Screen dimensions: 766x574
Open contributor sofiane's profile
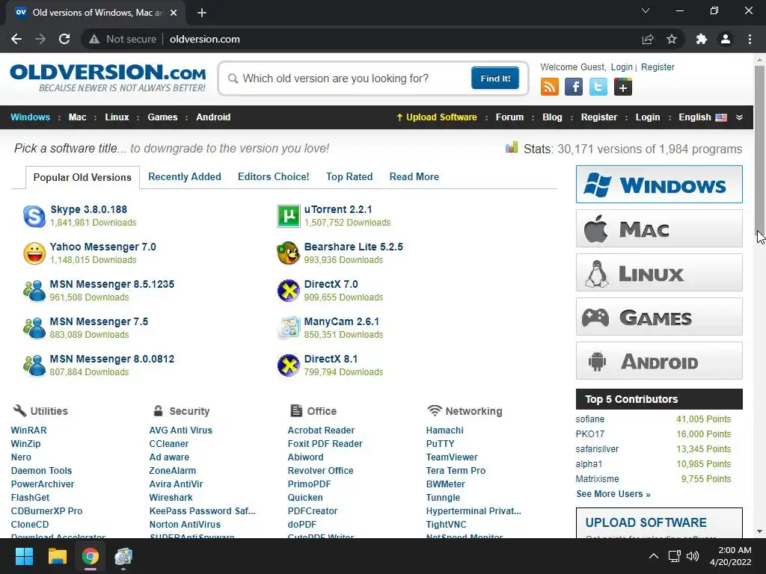[x=589, y=419]
